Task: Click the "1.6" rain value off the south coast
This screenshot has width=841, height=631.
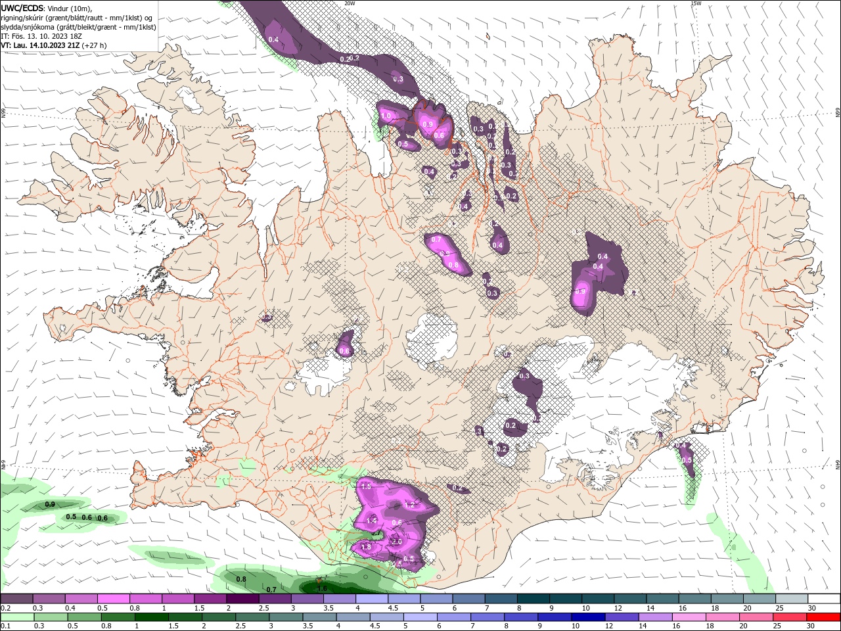Action: click(322, 589)
